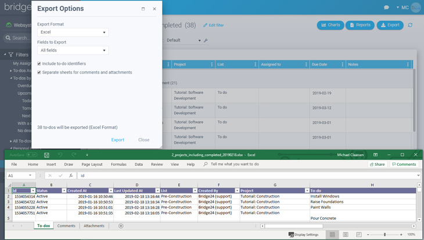Open the Home tab in Excel
The height and width of the screenshot is (240, 424).
pyautogui.click(x=33, y=165)
